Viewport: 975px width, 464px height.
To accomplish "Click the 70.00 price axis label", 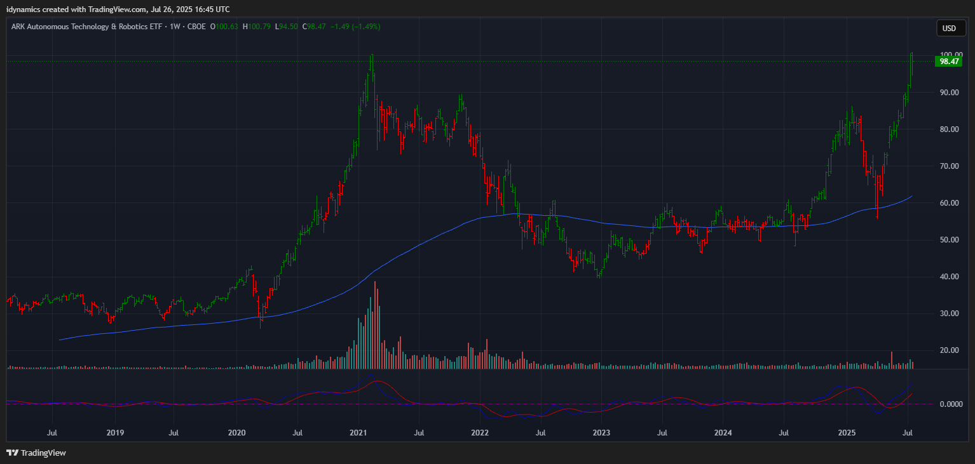I will 949,166.
